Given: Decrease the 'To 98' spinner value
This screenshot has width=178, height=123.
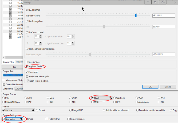Looking at the screenshot, I should [x=40, y=44].
